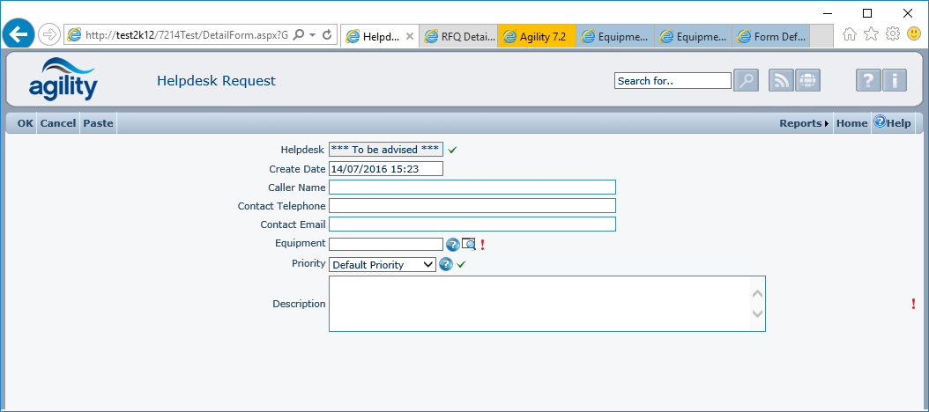Click the help icon beside Priority dropdown
The height and width of the screenshot is (412, 929).
point(446,264)
